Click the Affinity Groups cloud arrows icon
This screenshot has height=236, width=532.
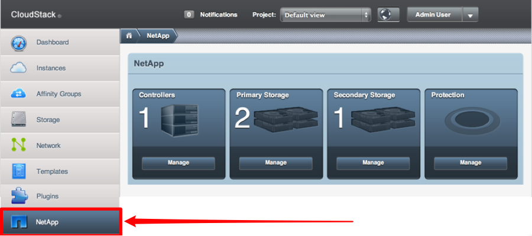(18, 94)
